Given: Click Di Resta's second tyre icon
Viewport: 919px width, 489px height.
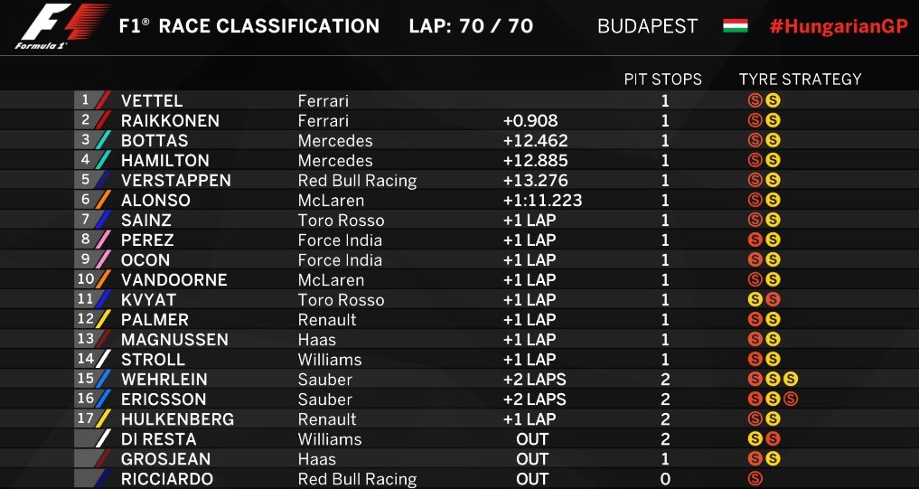Looking at the screenshot, I should (774, 439).
